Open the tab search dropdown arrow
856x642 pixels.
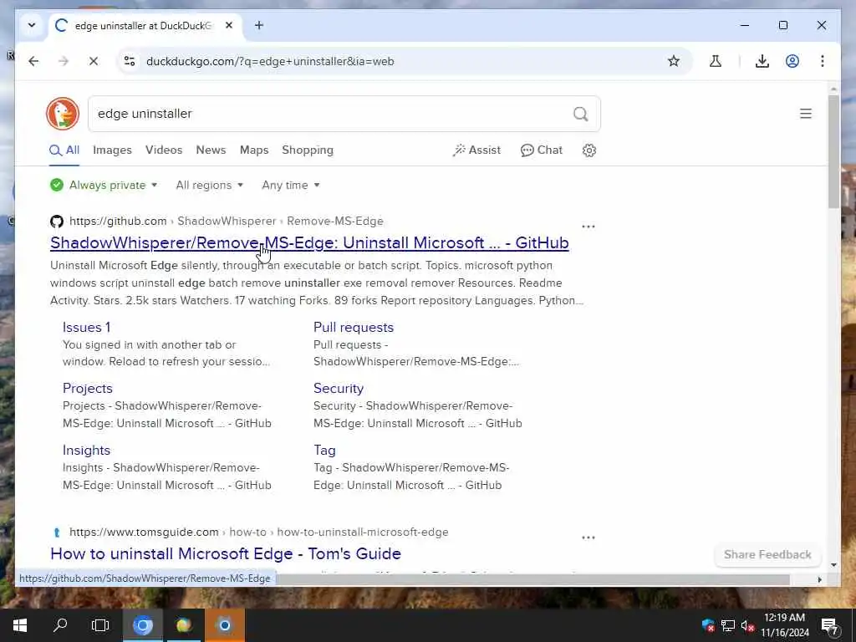pos(32,25)
